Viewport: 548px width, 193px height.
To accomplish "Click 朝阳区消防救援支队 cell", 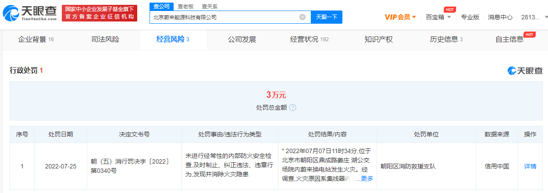I will click(408, 166).
